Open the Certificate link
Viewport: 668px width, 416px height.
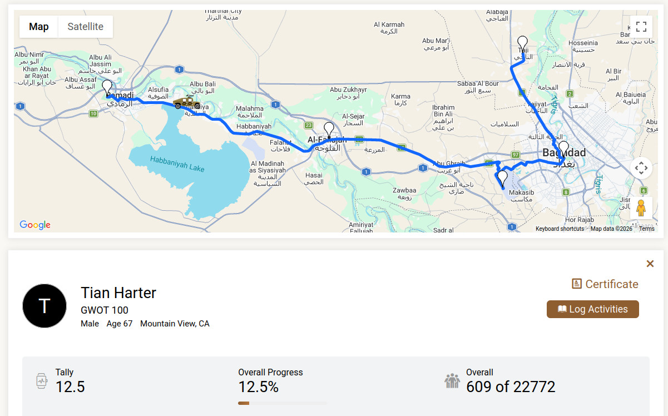tap(605, 284)
